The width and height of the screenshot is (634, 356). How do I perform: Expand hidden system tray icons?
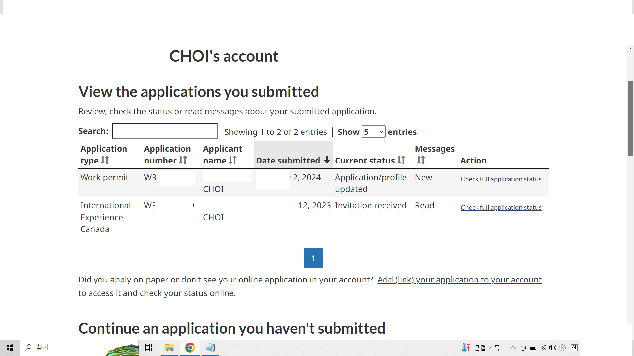tap(513, 348)
